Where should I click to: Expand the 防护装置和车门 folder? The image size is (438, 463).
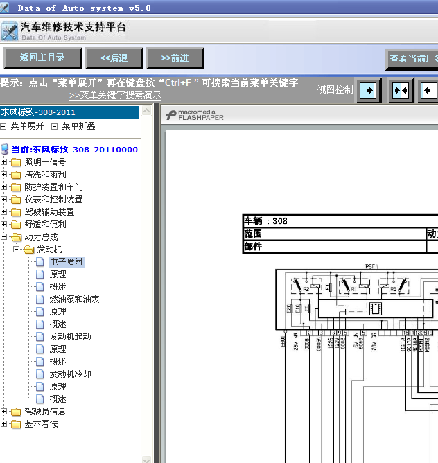pos(3,186)
